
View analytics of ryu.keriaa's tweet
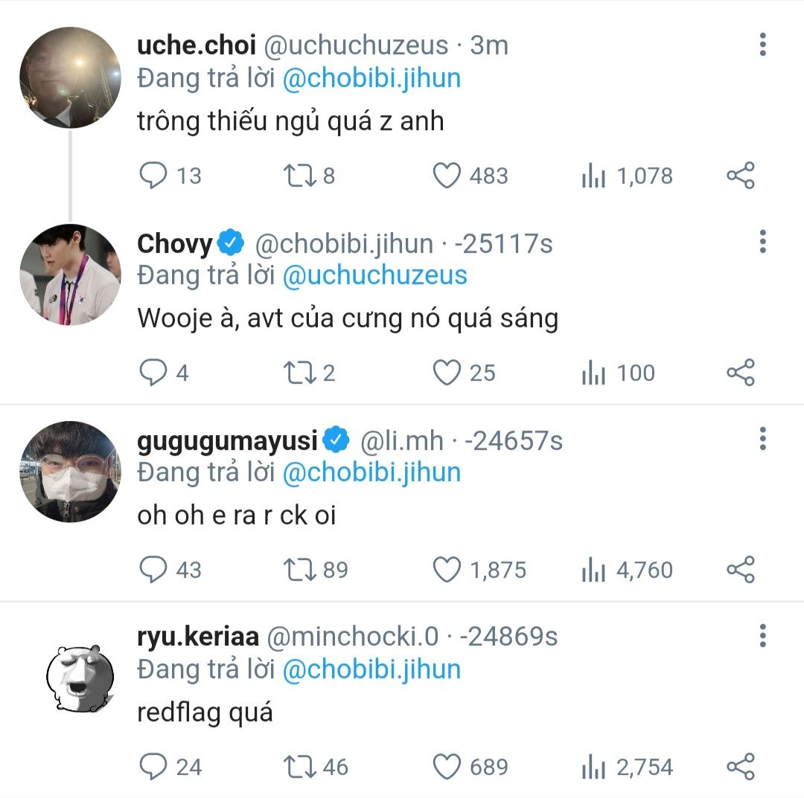pos(593,767)
